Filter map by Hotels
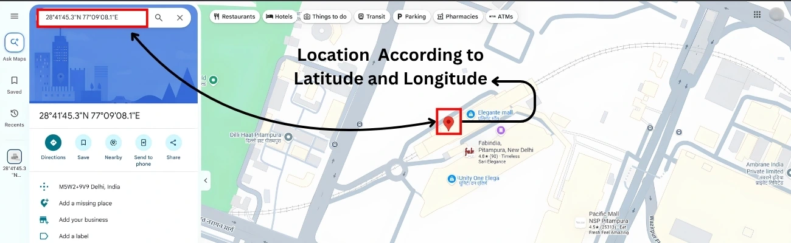This screenshot has width=791, height=243. pos(280,16)
